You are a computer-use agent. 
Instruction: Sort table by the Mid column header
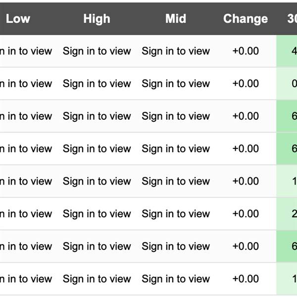click(176, 19)
